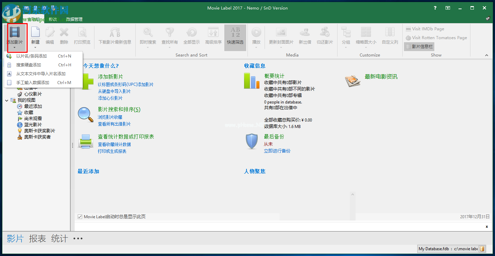Open the 添加影片 dropdown arrow

(15, 47)
